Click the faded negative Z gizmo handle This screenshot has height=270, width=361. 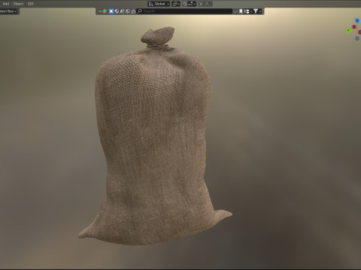(357, 38)
